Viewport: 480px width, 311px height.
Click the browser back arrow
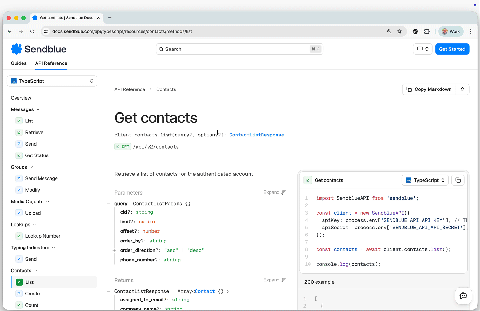coord(10,31)
